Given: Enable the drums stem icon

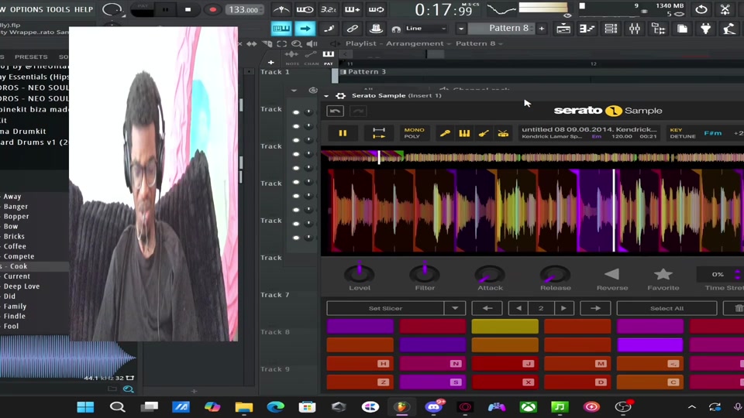Looking at the screenshot, I should click(503, 133).
